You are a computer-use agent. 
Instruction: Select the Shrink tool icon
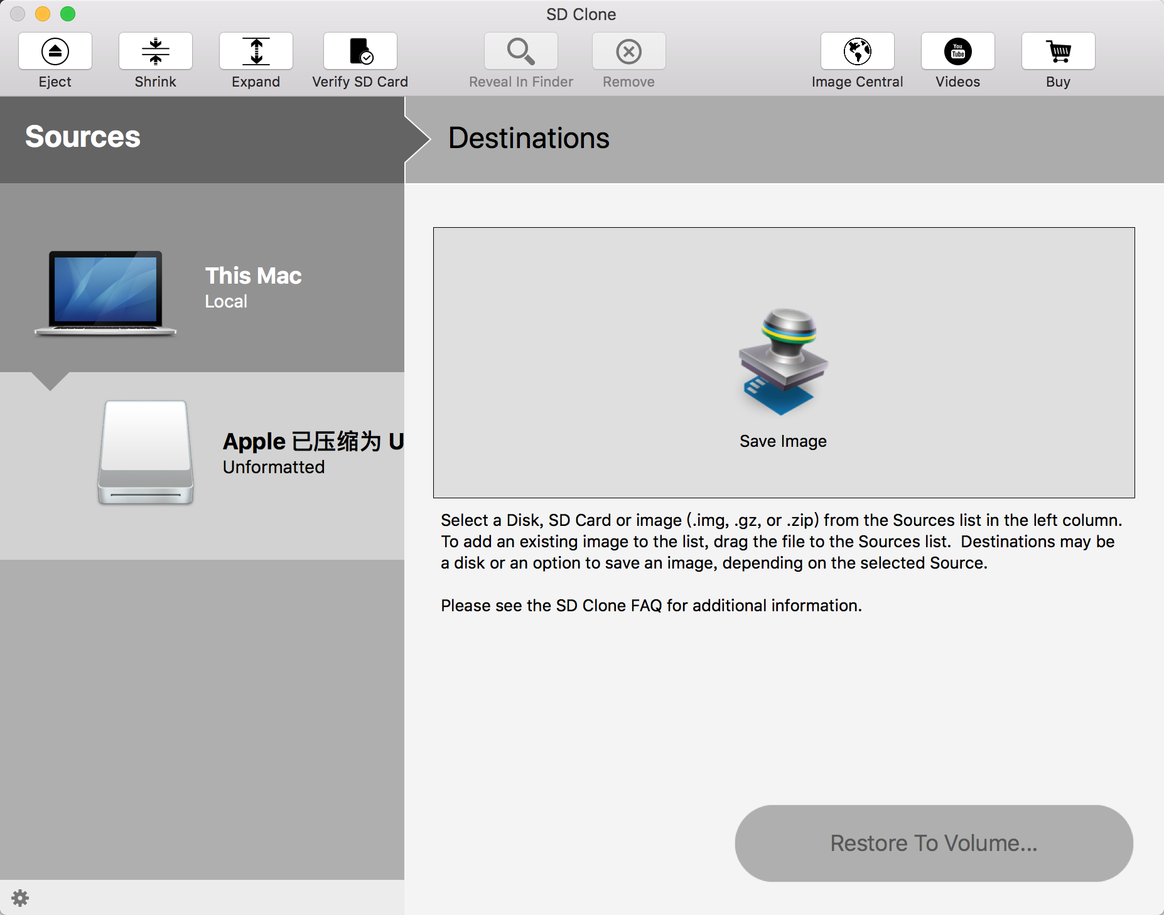pos(156,51)
